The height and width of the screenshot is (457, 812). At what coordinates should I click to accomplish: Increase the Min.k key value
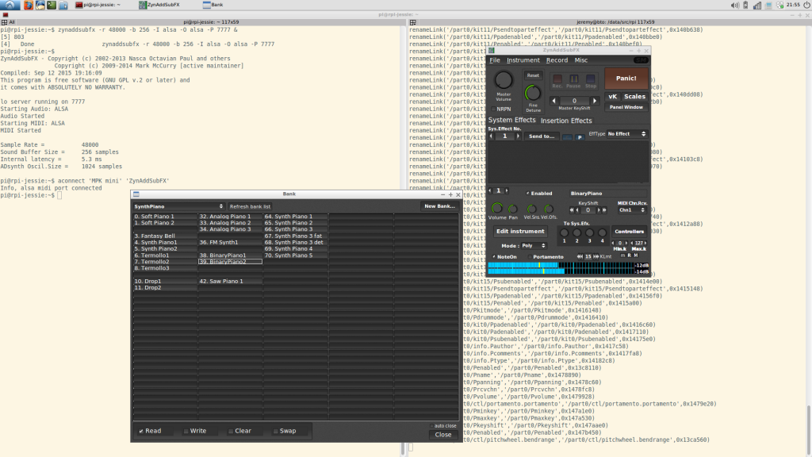(626, 243)
